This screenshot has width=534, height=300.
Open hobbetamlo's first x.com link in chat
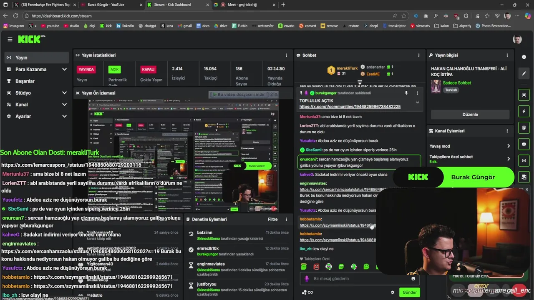click(x=338, y=225)
